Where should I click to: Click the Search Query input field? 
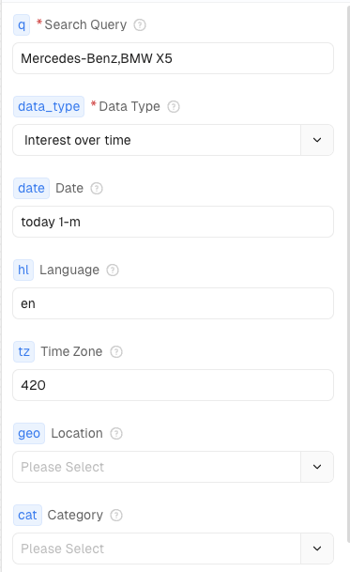tap(174, 58)
